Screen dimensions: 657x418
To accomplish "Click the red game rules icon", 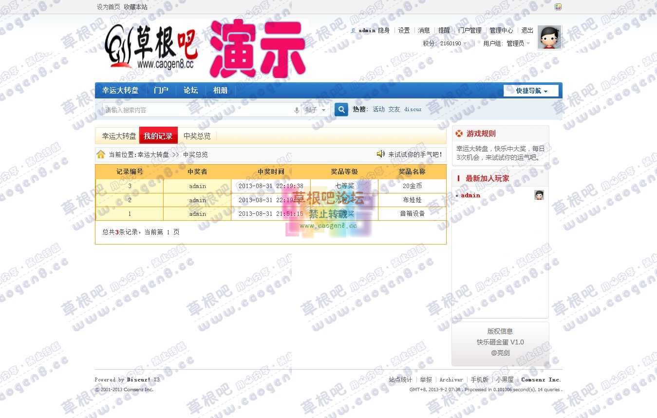I will (459, 133).
